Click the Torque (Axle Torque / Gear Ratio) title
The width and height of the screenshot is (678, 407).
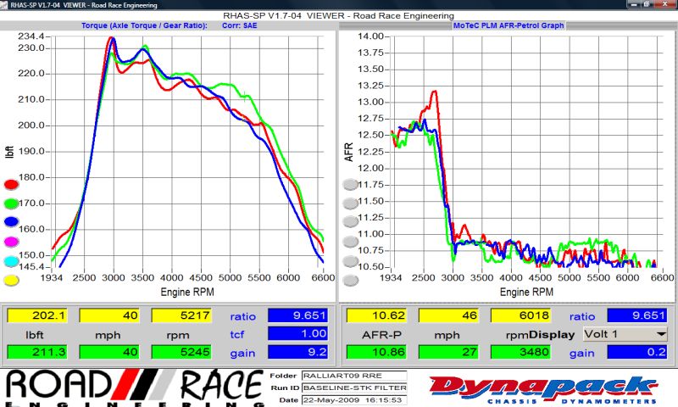[144, 25]
